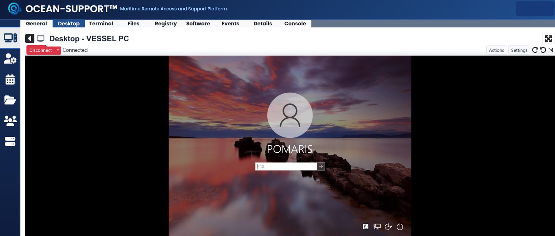Viewport: 555px width, 236px height.
Task: Open power options on login screen
Action: pos(400,227)
